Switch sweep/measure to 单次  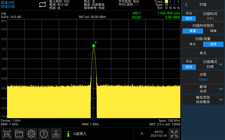pyautogui.click(x=192, y=44)
